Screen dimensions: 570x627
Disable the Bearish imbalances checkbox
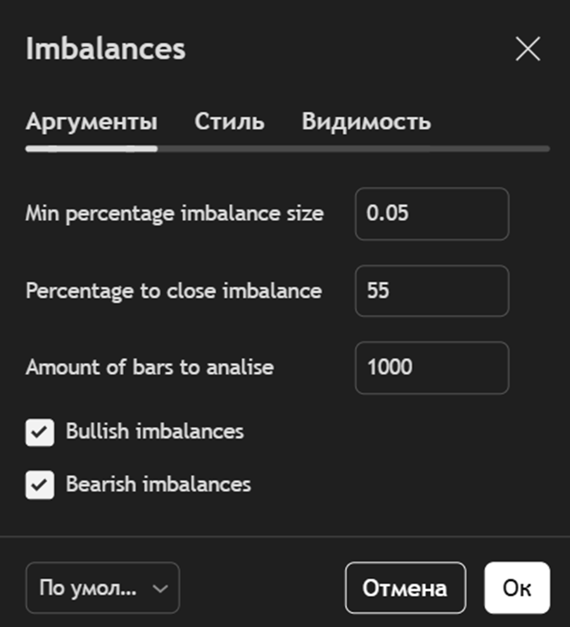coord(40,486)
